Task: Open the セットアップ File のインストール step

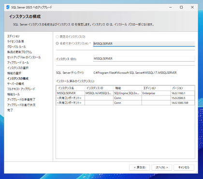Action: pyautogui.click(x=24, y=57)
